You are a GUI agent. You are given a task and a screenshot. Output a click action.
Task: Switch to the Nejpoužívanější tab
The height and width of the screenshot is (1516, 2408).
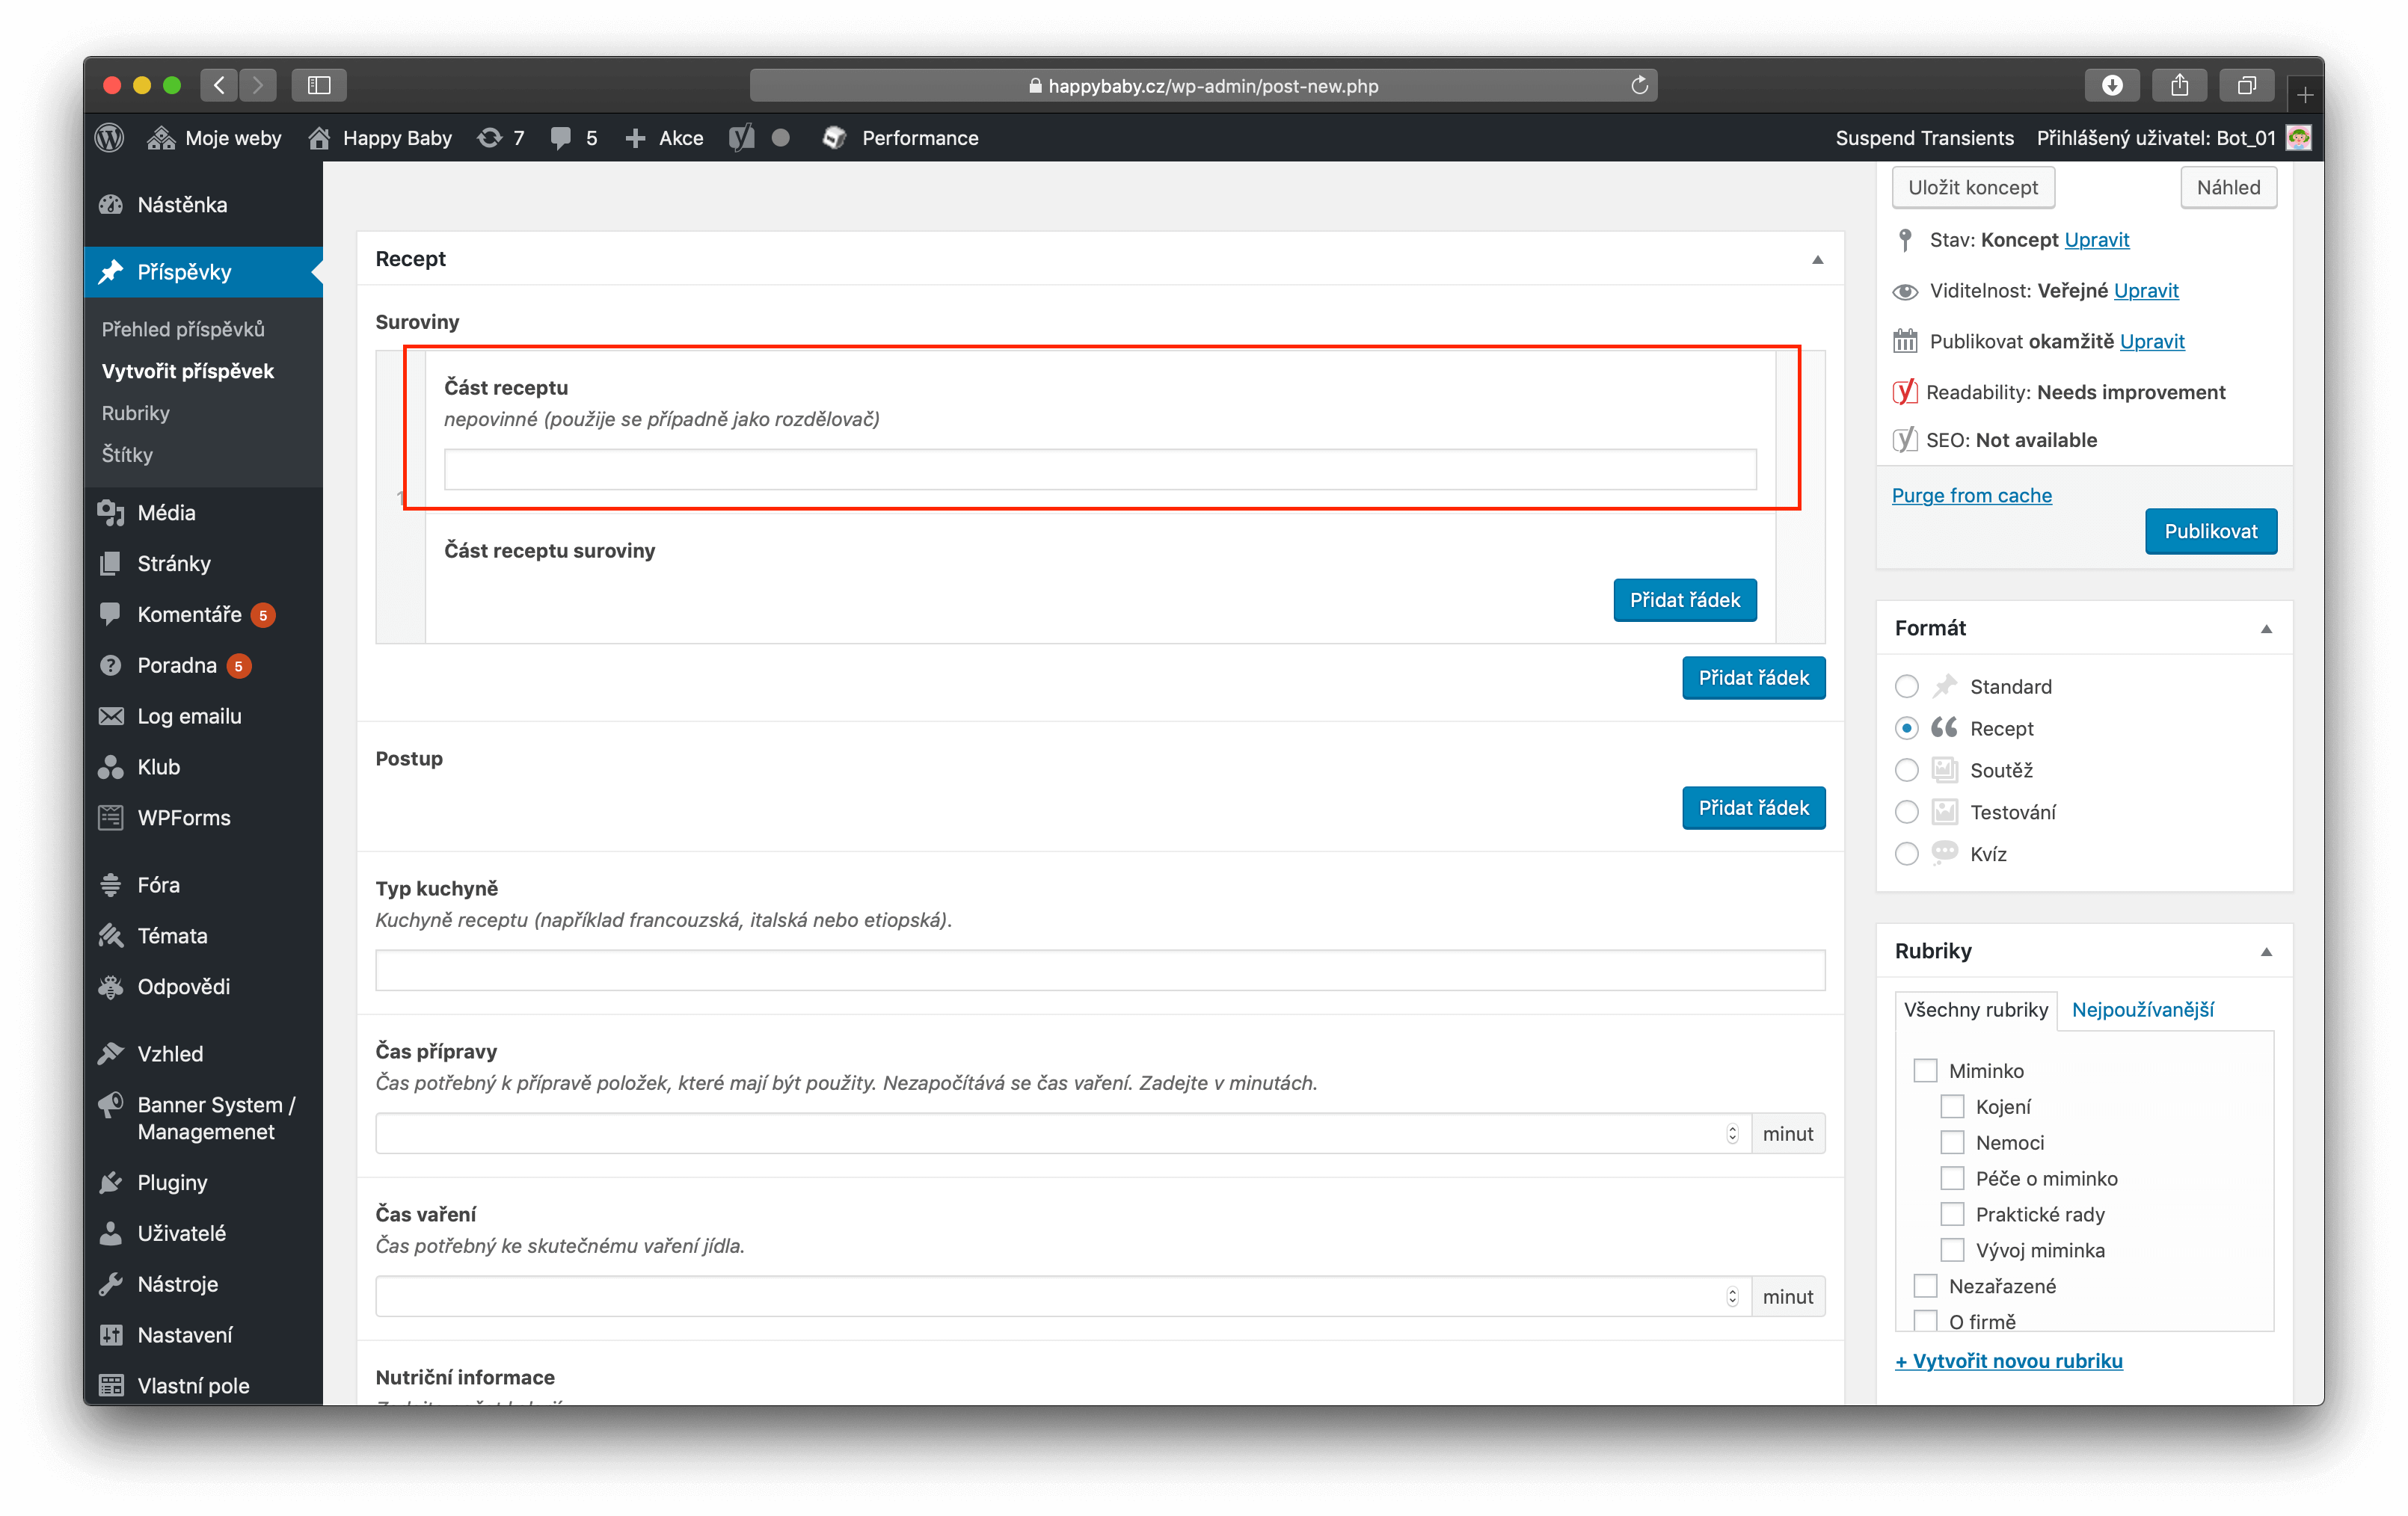(x=2142, y=1009)
